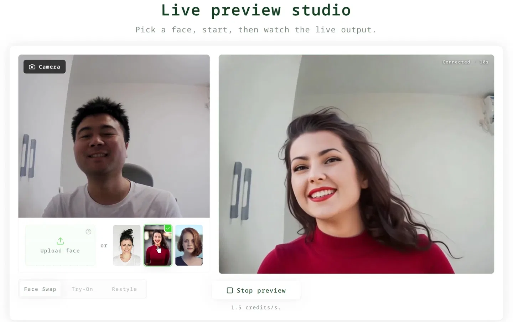Switch to the Try-On tab

pyautogui.click(x=82, y=289)
